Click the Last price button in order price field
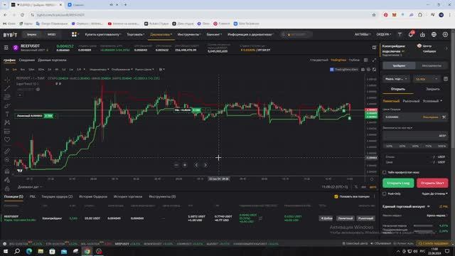Screen dimensions: 455x256 coord(430,117)
